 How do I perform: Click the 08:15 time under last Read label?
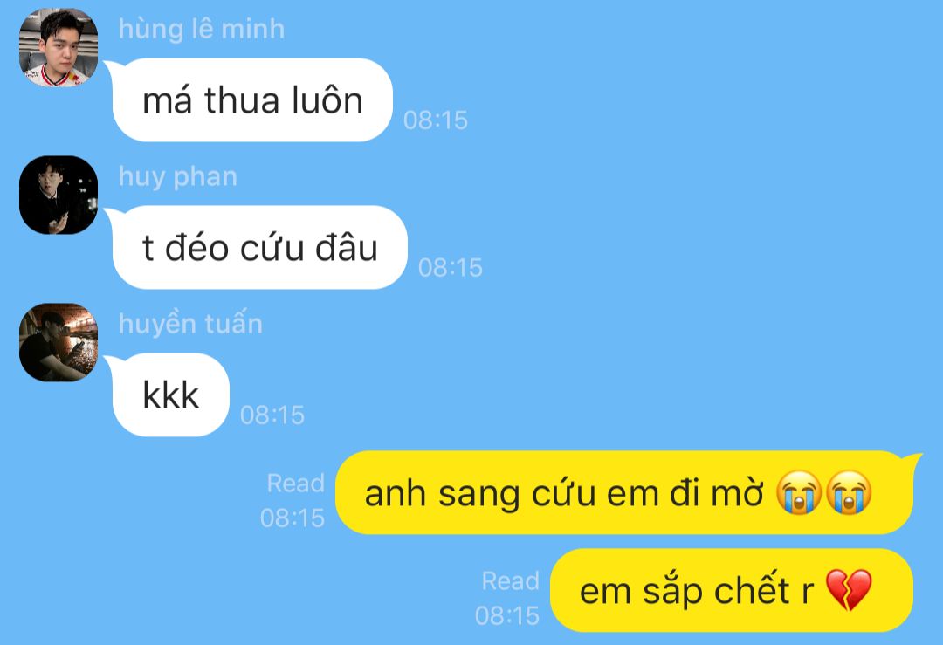click(x=507, y=615)
